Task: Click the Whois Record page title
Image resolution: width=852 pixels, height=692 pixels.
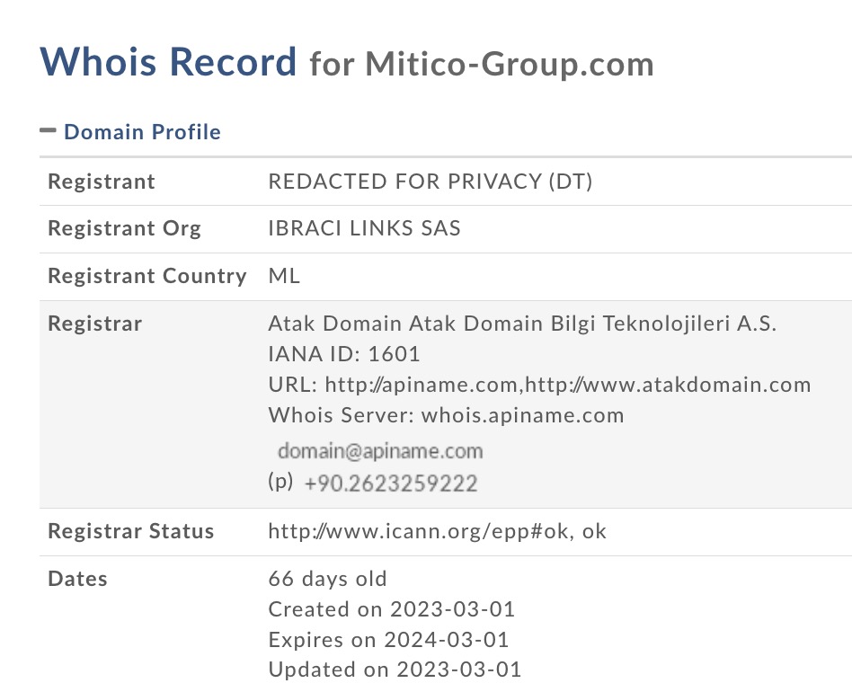Action: click(168, 61)
